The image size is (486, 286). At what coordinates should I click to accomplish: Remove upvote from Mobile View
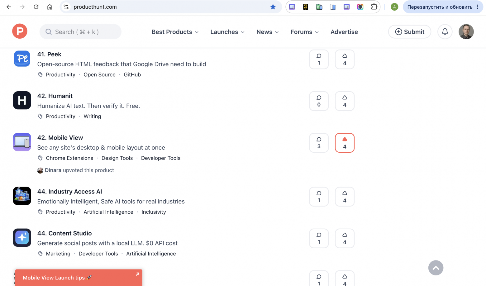click(x=345, y=143)
